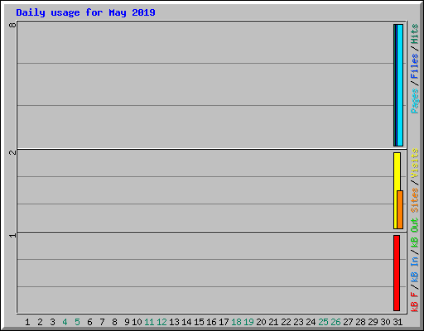Screen dimensions: 424x331
Task: Click day 30 on the x-axis
Action: (x=385, y=322)
